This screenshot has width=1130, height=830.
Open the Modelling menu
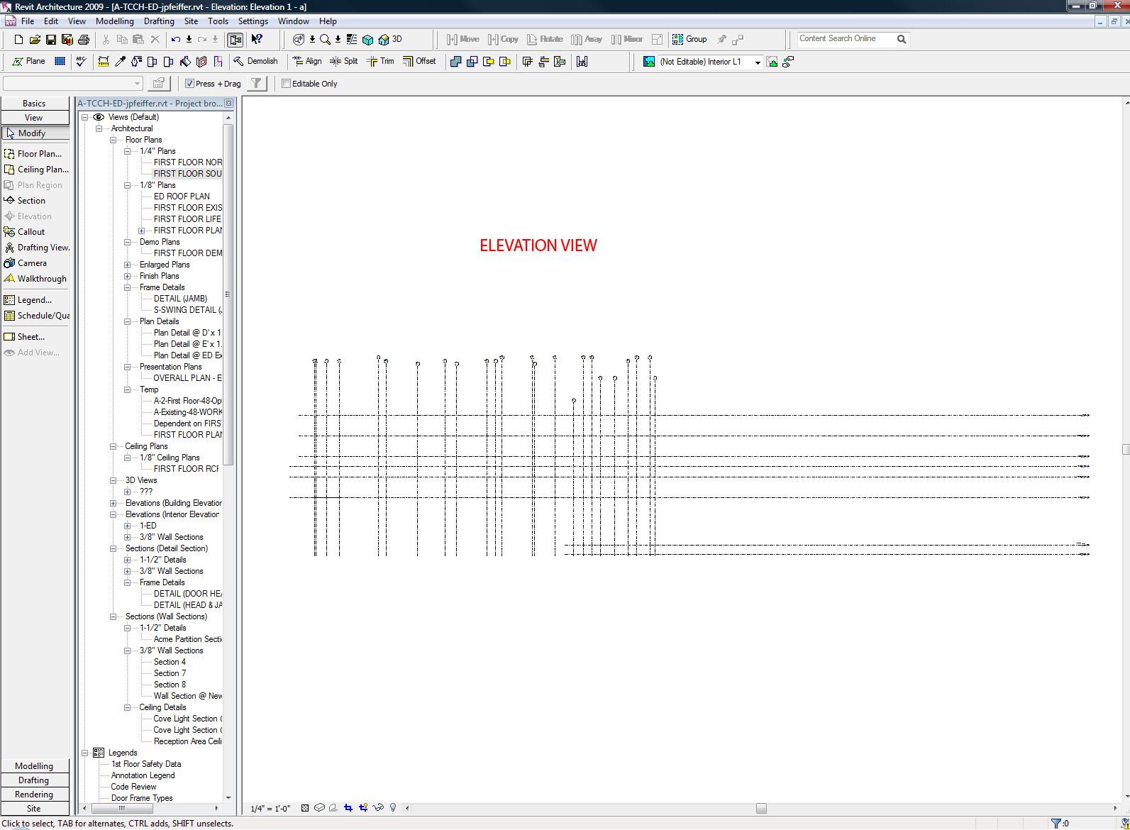click(115, 21)
